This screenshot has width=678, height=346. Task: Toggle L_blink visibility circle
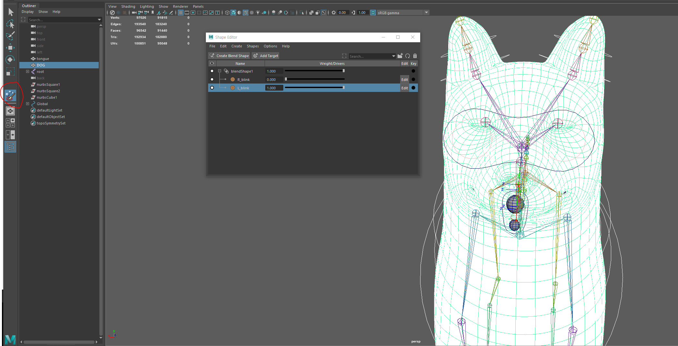click(x=212, y=88)
